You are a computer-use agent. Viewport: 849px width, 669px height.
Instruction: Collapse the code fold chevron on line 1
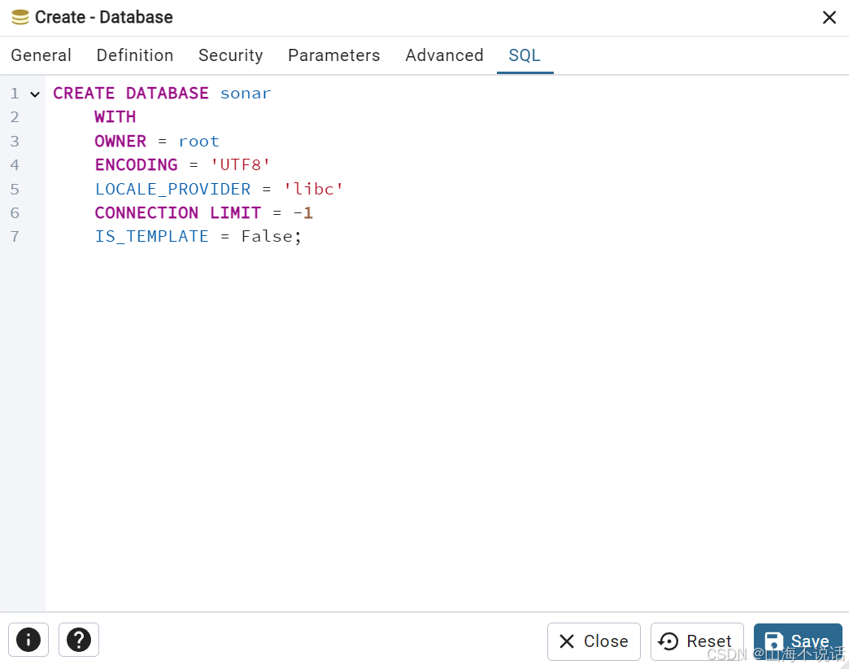[x=33, y=93]
